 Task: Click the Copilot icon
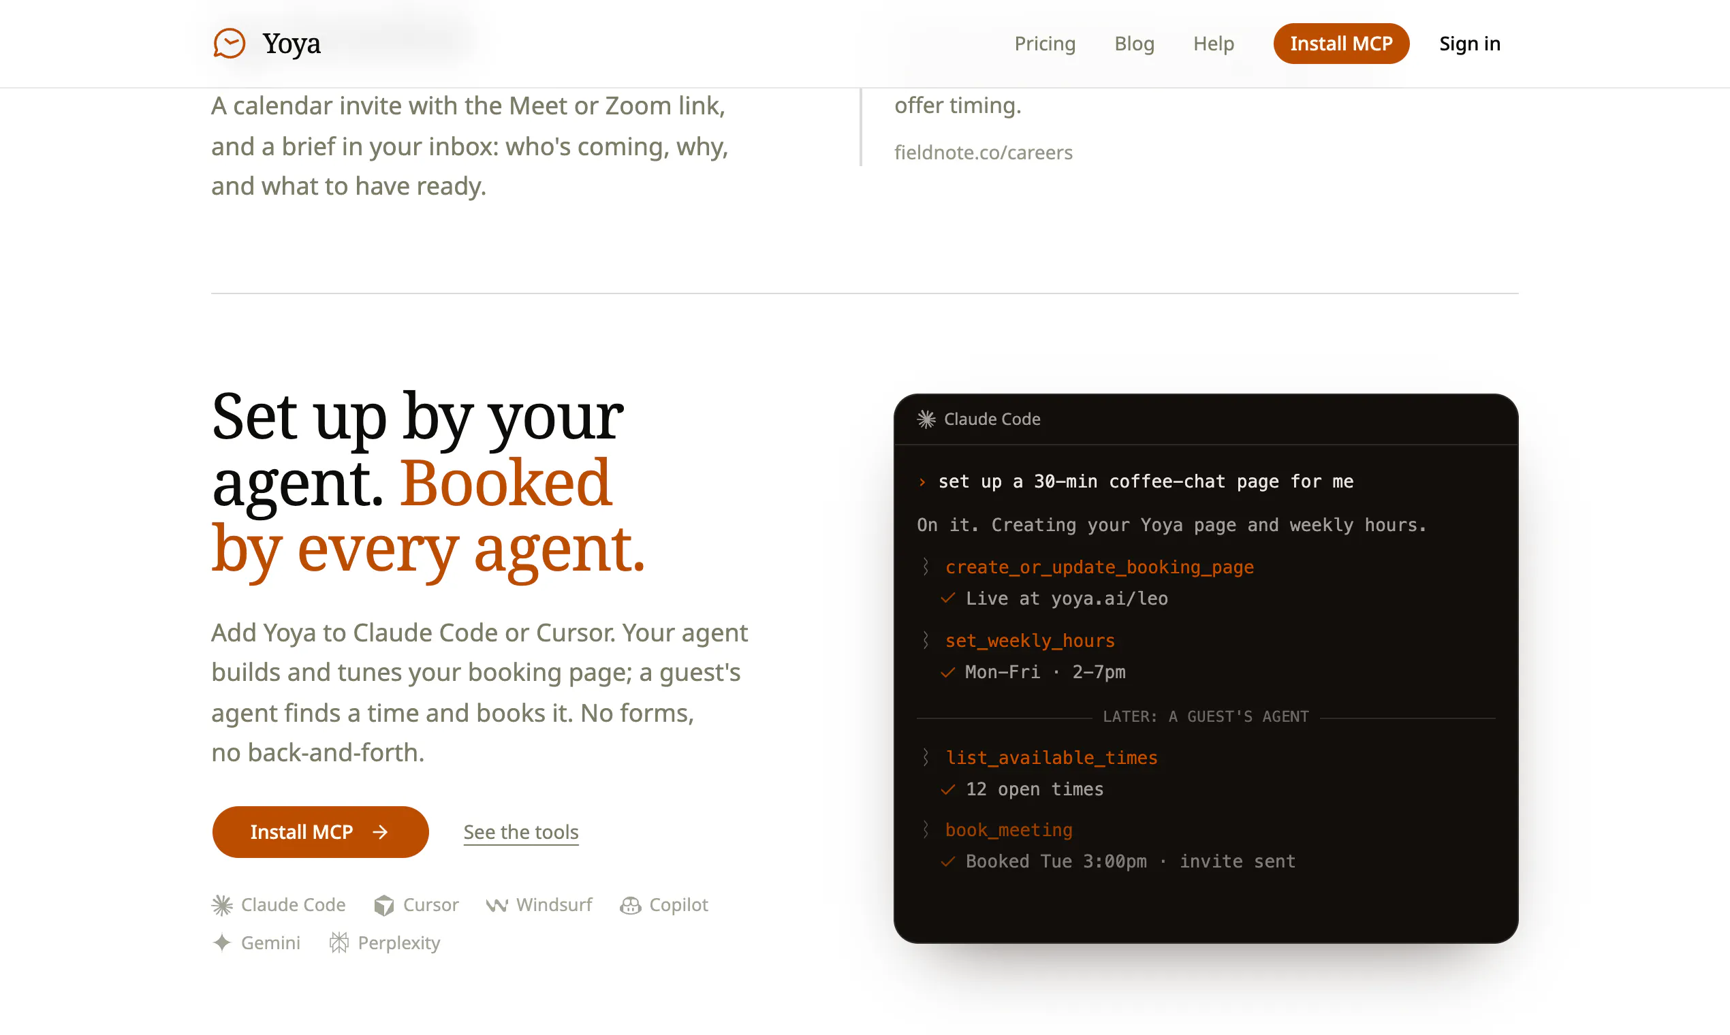pos(630,904)
